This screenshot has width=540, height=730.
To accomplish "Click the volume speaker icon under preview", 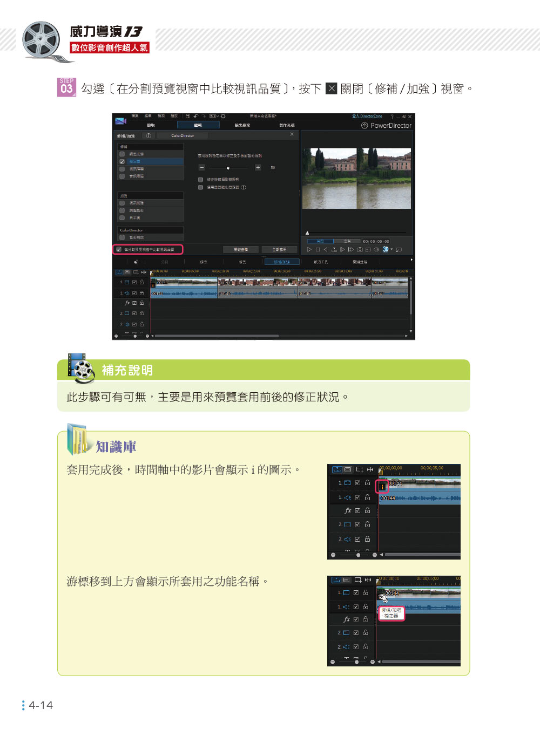I will (376, 250).
